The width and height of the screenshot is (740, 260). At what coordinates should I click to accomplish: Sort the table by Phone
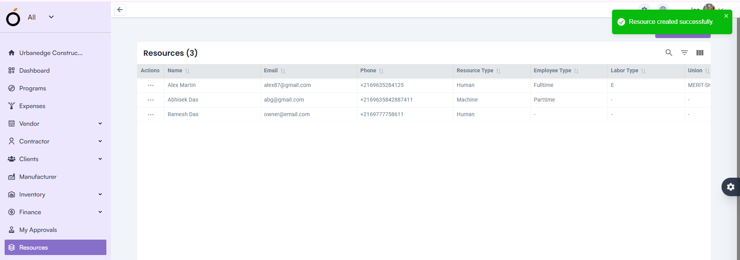pos(381,71)
